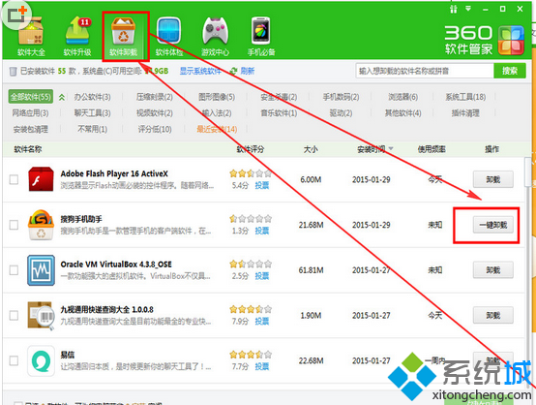Focus the uninstall software search field
Screen dimensions: 536x405
425,71
